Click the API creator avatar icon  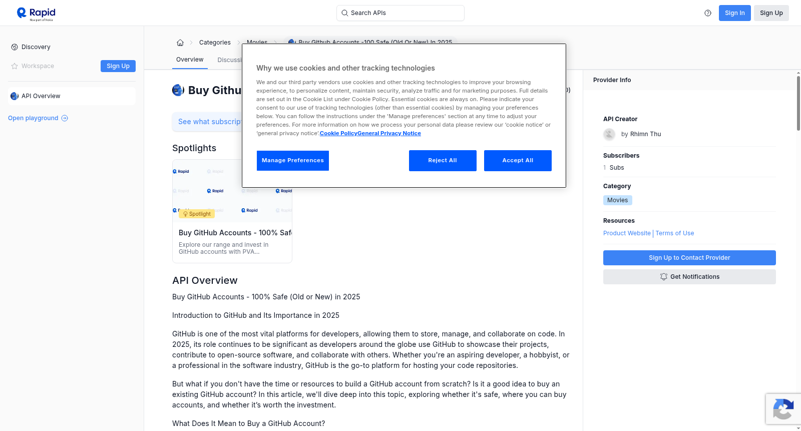click(x=609, y=134)
